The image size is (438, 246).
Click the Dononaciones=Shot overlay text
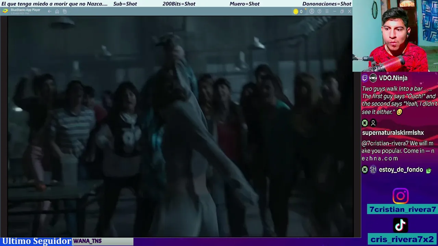(327, 4)
